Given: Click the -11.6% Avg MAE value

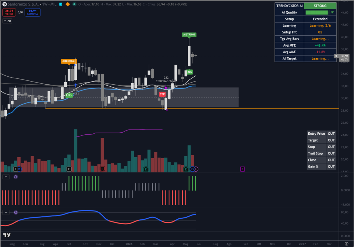Looking at the screenshot, I should 320,52.
